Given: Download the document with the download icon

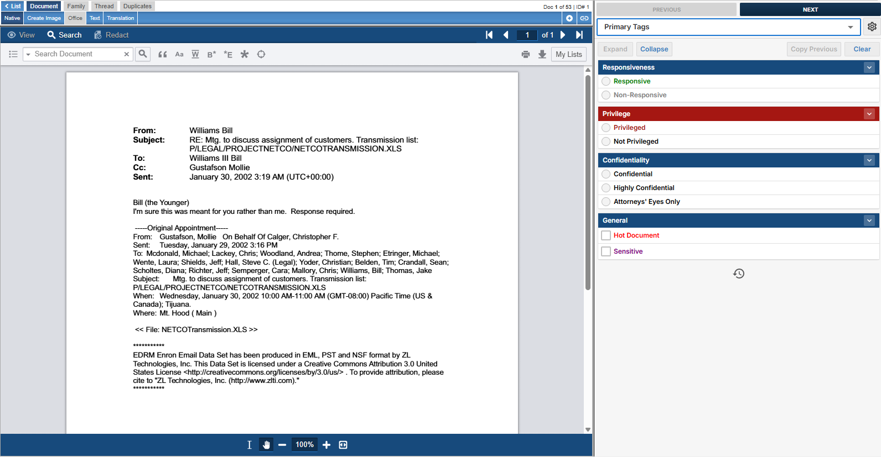Looking at the screenshot, I should (542, 54).
